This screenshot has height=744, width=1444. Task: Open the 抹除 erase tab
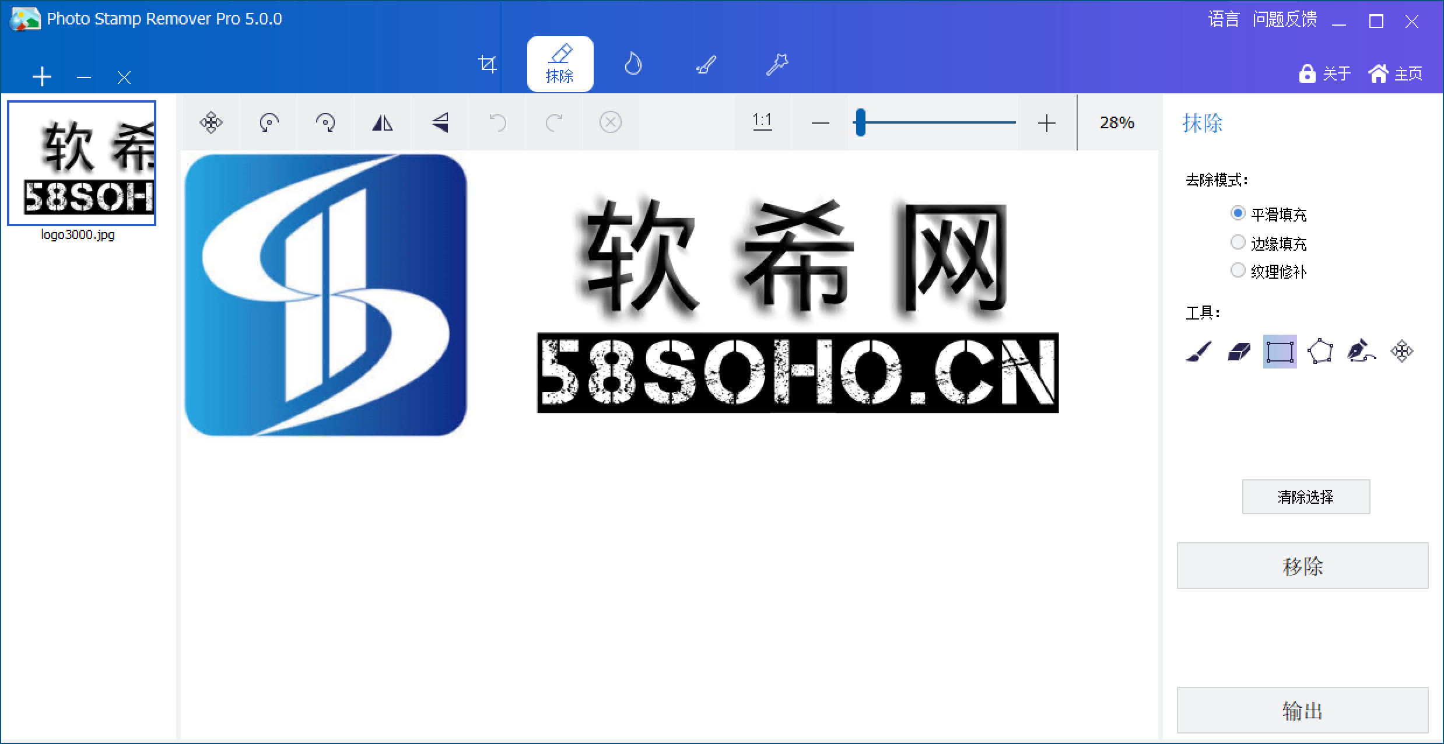pyautogui.click(x=560, y=64)
